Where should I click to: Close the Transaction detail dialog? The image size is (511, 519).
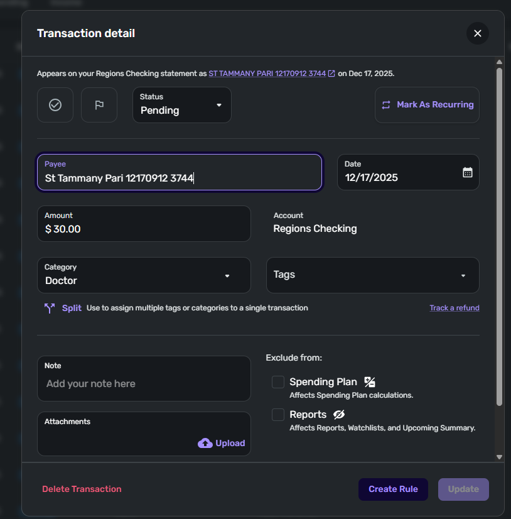click(478, 33)
